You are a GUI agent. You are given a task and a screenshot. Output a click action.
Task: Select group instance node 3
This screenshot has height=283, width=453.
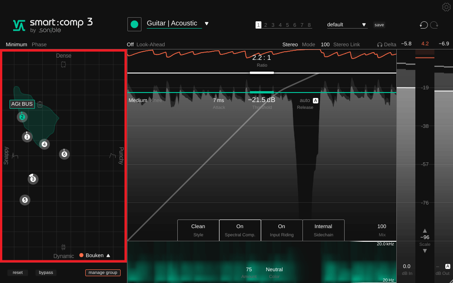tap(33, 179)
